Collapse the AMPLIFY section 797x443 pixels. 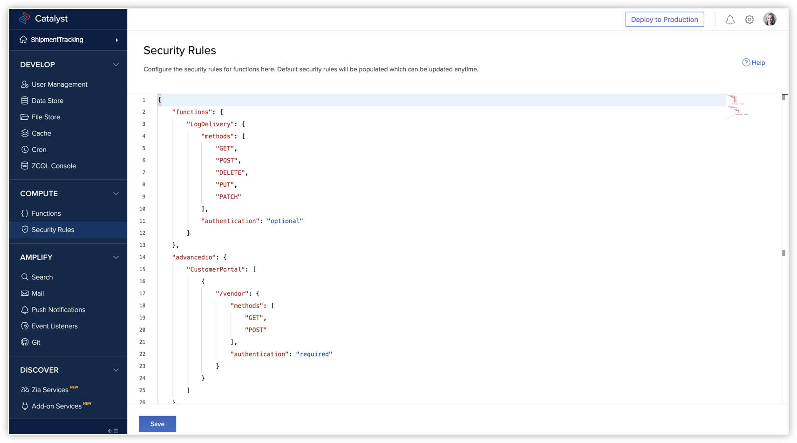pyautogui.click(x=116, y=258)
